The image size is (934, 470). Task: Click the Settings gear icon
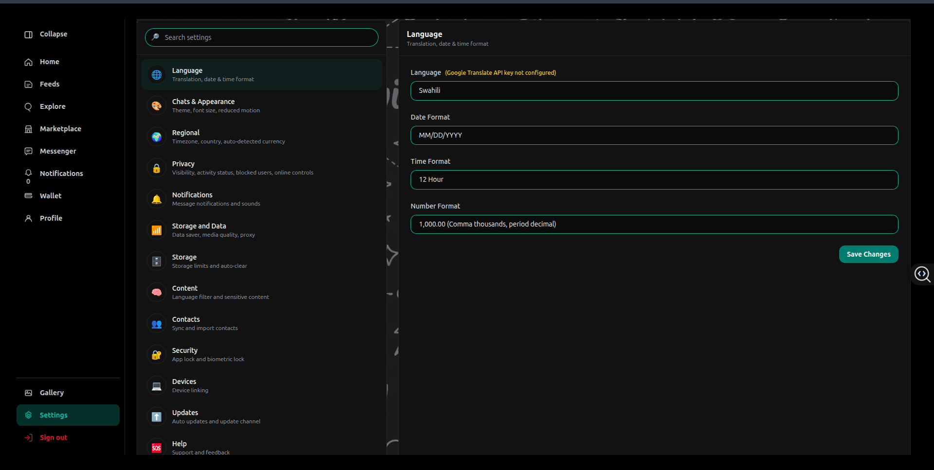click(29, 415)
